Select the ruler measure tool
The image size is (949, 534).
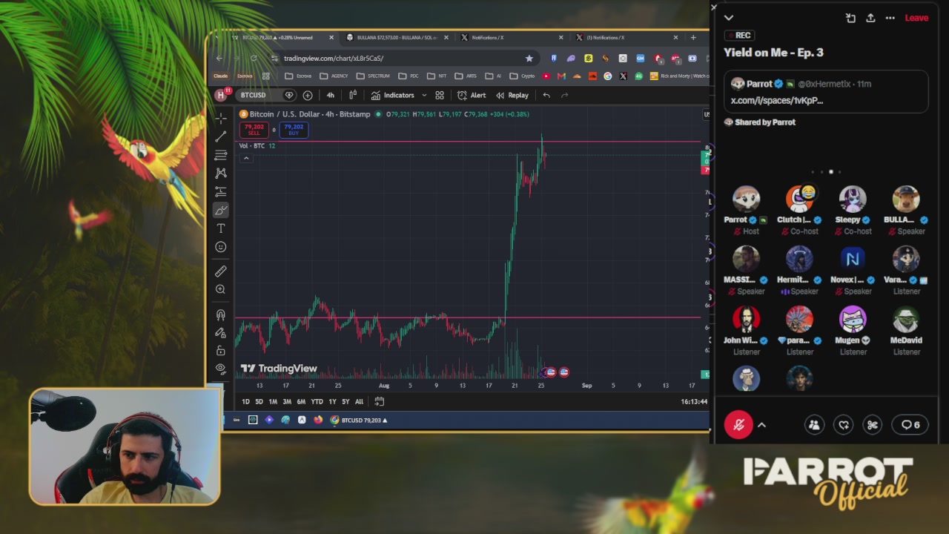[221, 271]
